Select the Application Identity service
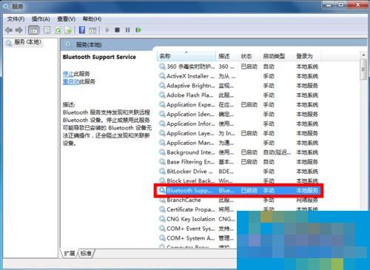The width and height of the screenshot is (370, 270). 239,114
